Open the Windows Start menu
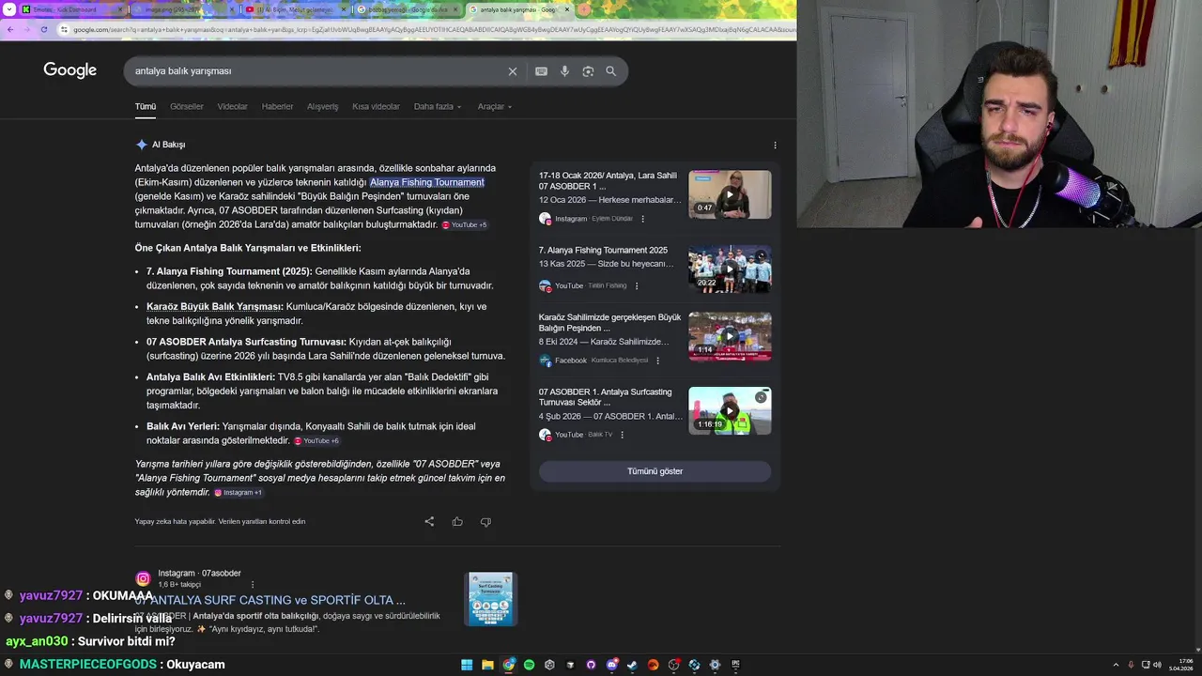This screenshot has width=1202, height=676. click(467, 665)
